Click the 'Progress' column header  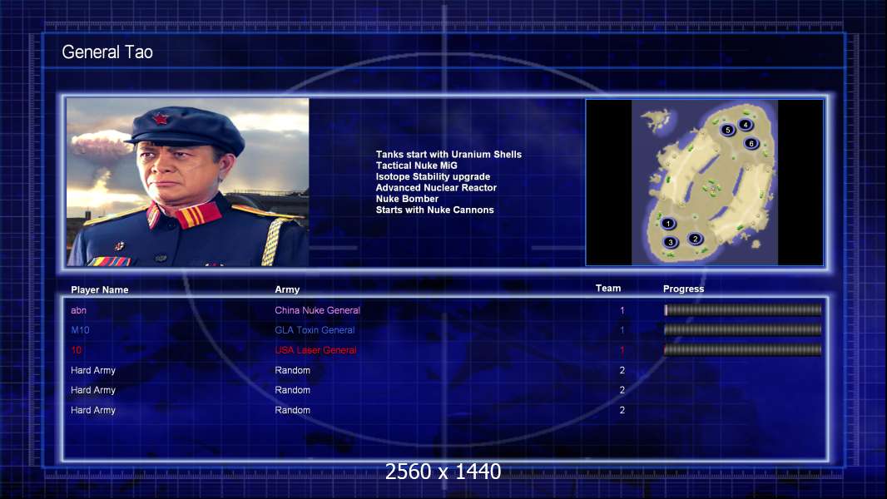pyautogui.click(x=683, y=289)
